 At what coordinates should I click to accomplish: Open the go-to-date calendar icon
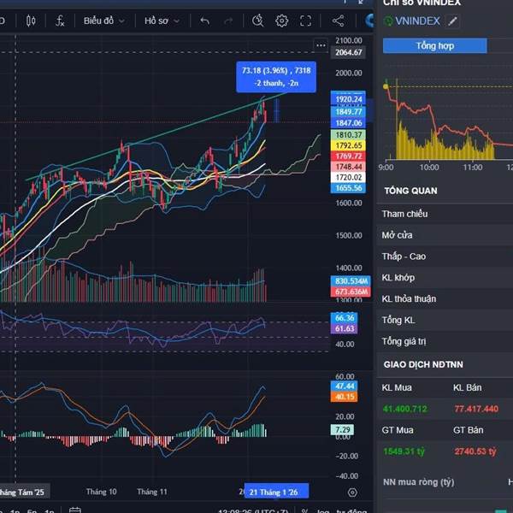[x=75, y=510]
